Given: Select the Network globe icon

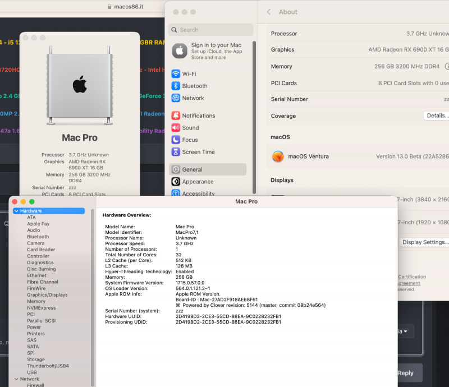Looking at the screenshot, I should coord(176,98).
